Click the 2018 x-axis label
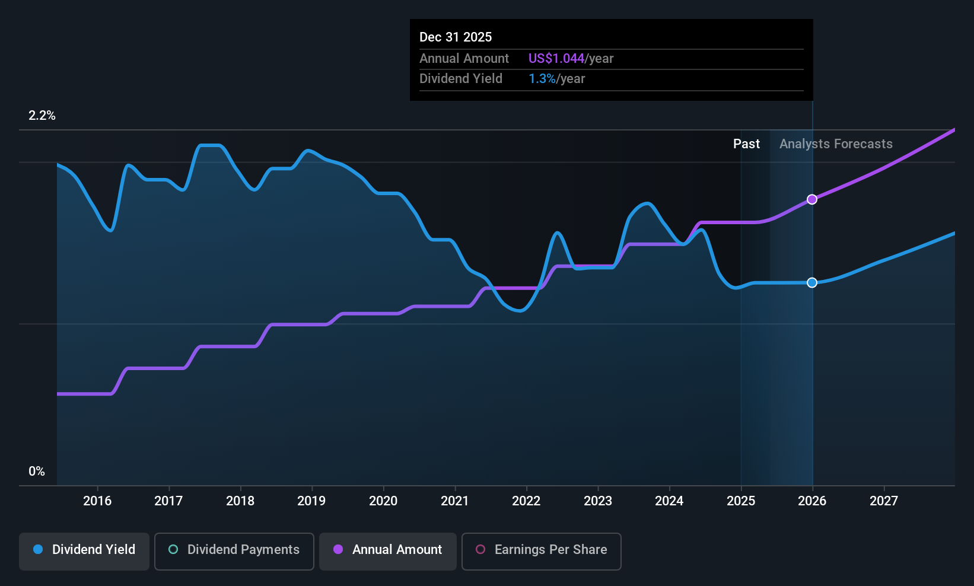The width and height of the screenshot is (974, 586). [240, 501]
